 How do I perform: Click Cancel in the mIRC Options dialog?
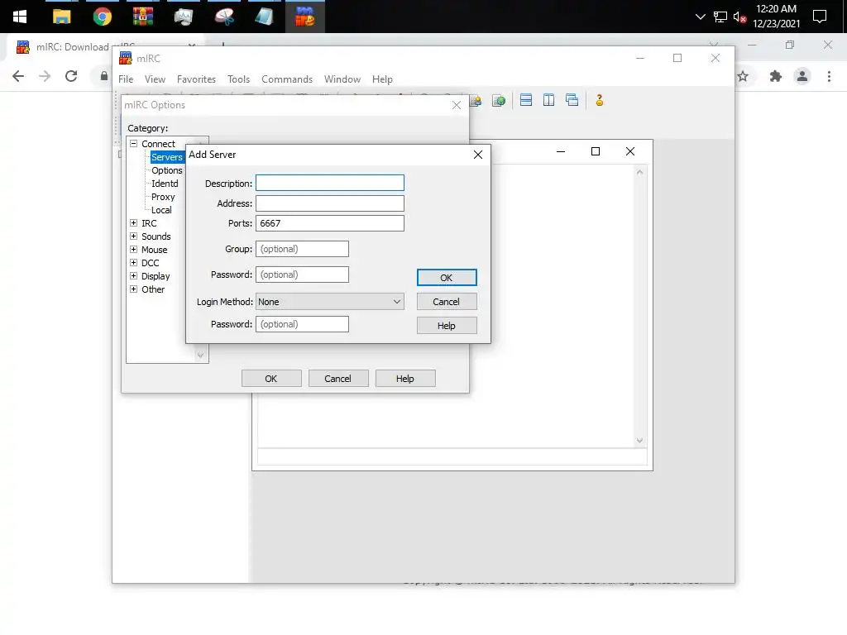[x=338, y=379]
